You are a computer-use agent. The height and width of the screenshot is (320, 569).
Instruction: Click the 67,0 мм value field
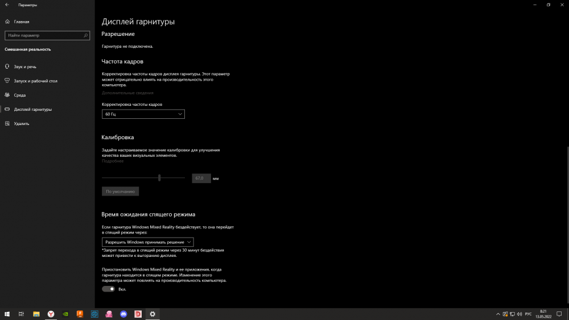[201, 178]
